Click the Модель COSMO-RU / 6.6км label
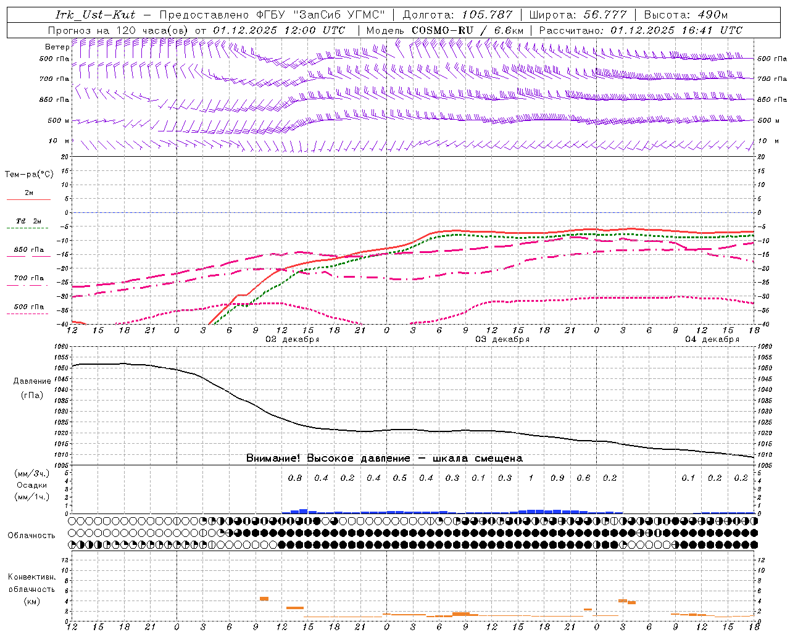Image resolution: width=790 pixels, height=632 pixels. [x=445, y=30]
